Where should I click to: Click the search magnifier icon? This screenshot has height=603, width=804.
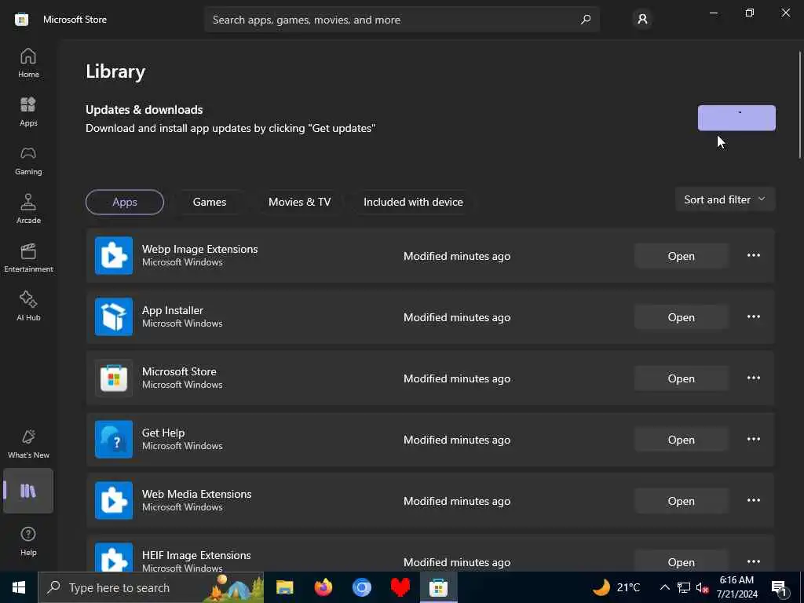pos(585,20)
